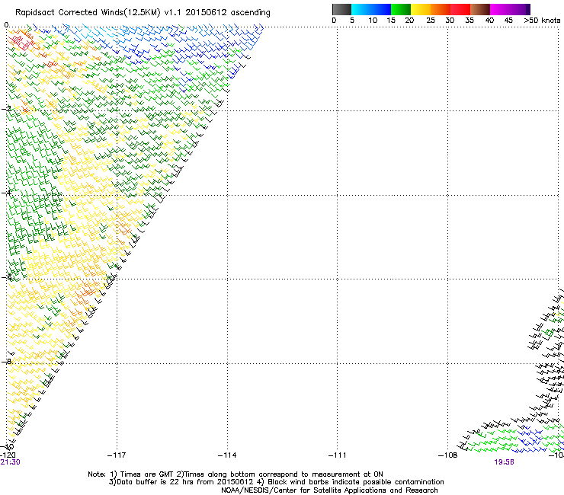
Task: Click the cyan 5-10 knots color segment
Action: [361, 9]
